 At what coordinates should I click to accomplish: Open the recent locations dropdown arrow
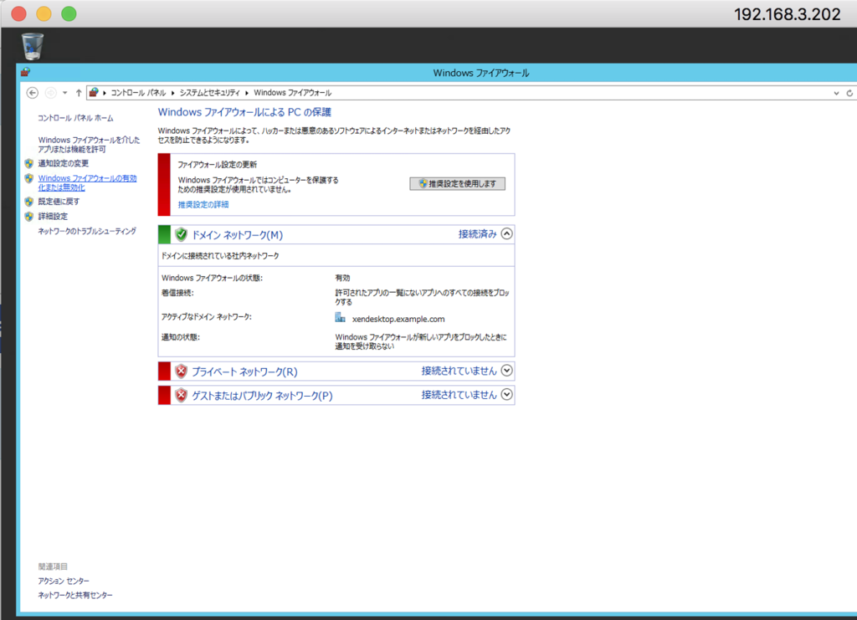[x=65, y=93]
